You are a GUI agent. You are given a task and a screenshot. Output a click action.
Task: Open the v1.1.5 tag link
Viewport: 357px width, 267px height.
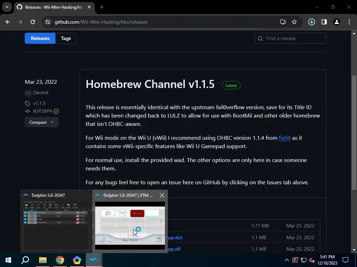click(x=39, y=103)
